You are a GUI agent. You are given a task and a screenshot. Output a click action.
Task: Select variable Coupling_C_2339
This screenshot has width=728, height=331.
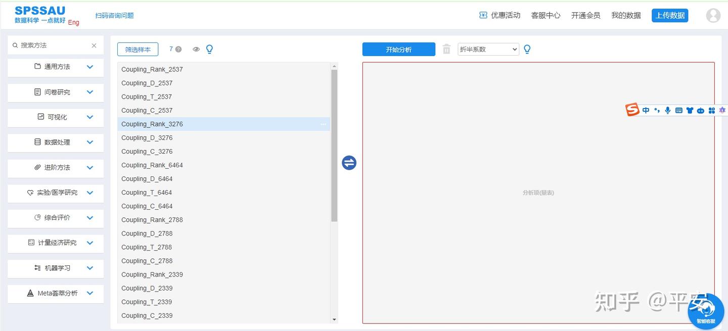[223, 315]
